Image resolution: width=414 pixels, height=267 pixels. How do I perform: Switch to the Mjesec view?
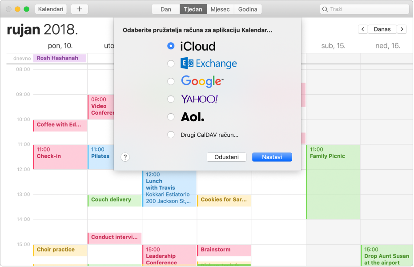point(220,9)
